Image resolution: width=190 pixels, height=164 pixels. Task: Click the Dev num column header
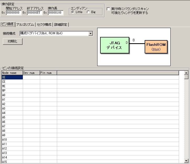coord(31,73)
